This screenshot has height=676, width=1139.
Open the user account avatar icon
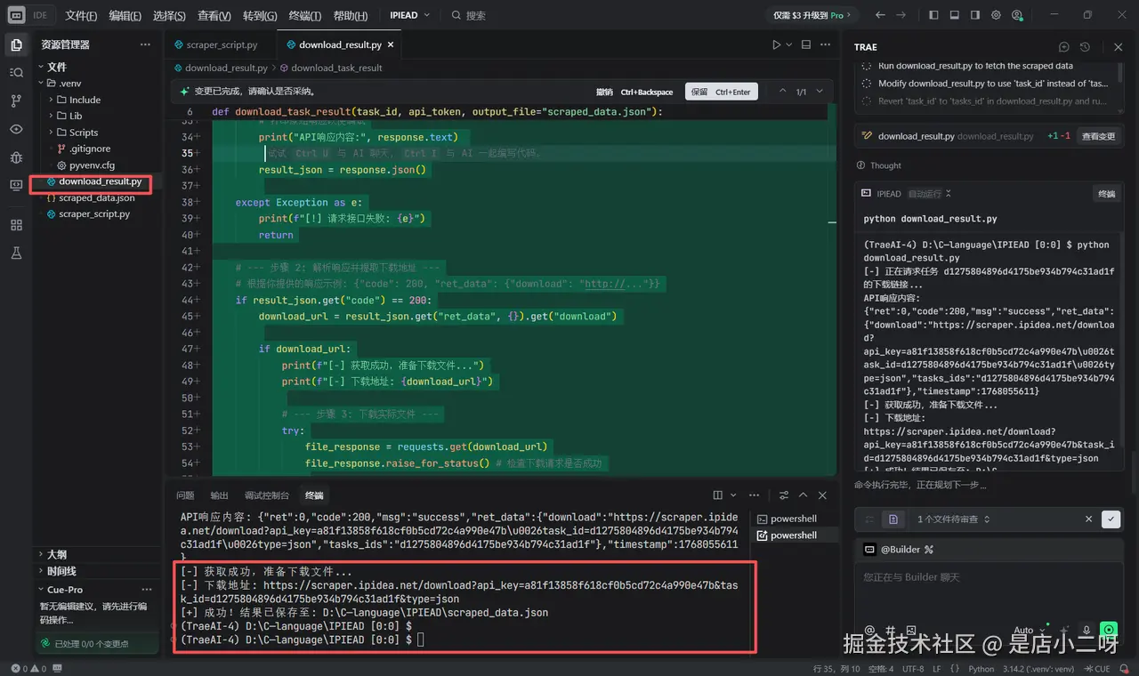pyautogui.click(x=1017, y=15)
